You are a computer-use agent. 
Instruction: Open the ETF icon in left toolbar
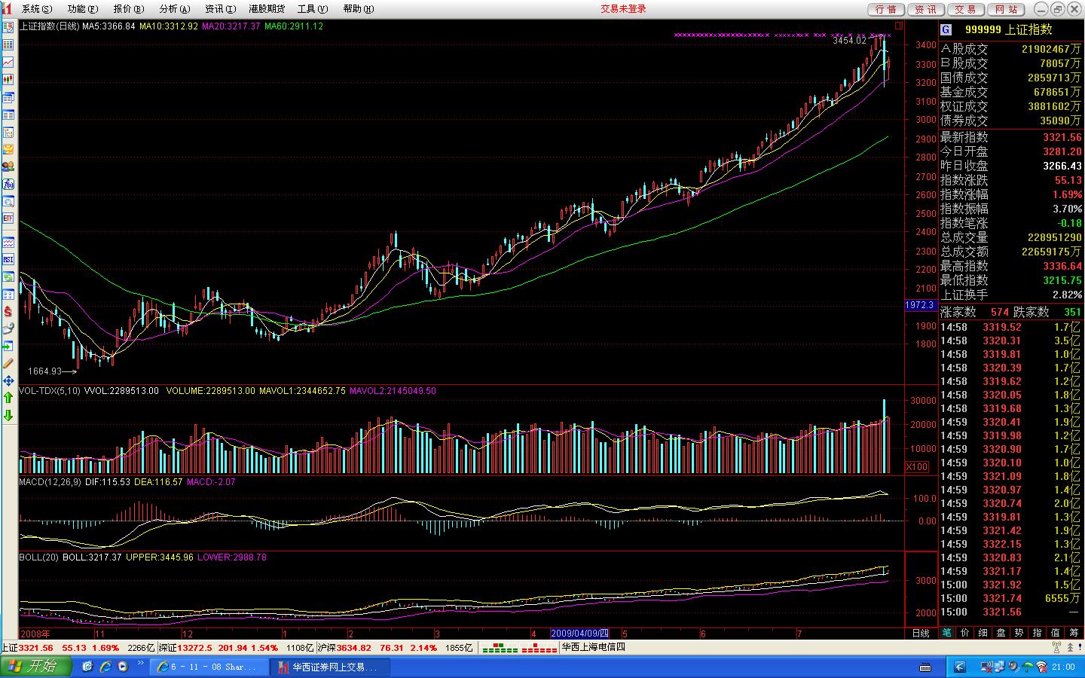(8, 218)
